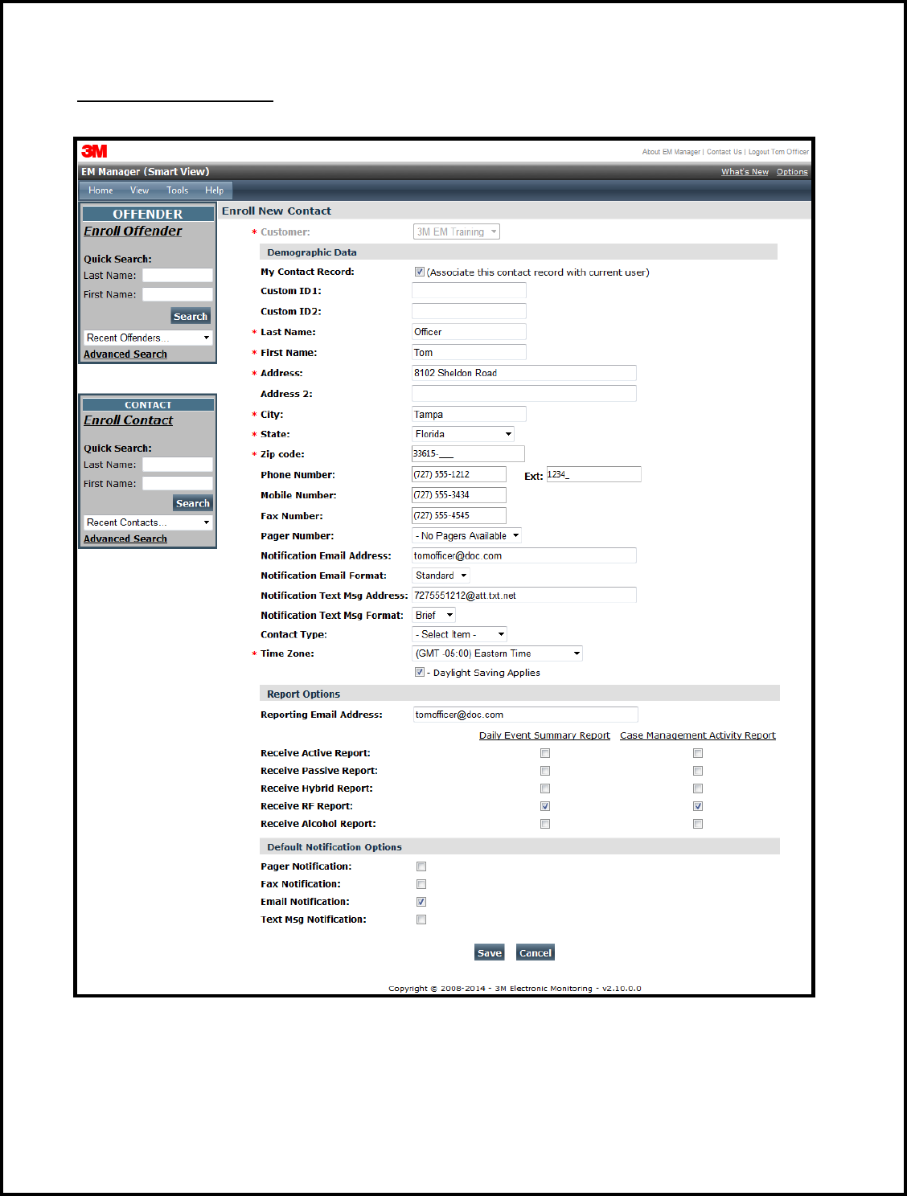Click the Contact Us link
The width and height of the screenshot is (907, 1196).
[724, 152]
